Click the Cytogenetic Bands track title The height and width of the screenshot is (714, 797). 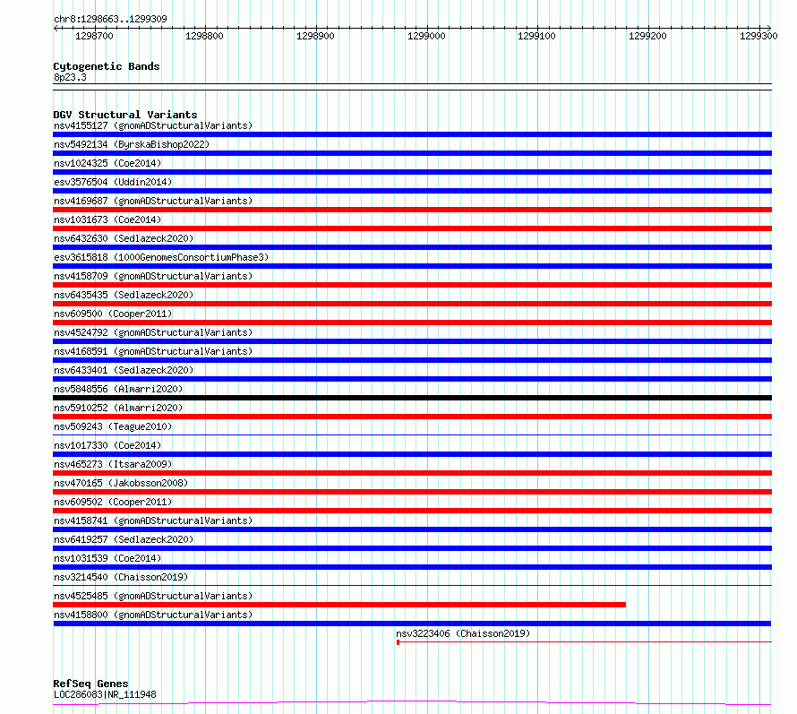(x=107, y=66)
